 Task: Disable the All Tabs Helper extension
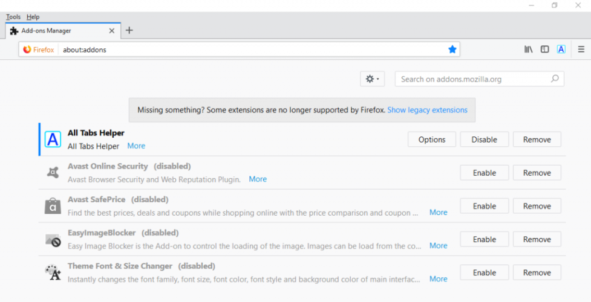tap(485, 140)
